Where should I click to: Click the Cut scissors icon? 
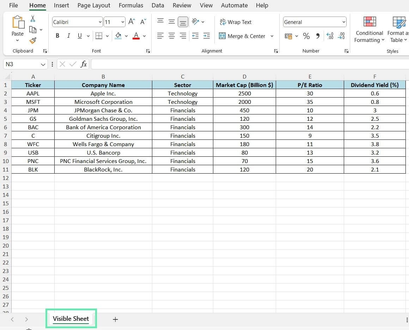33,19
